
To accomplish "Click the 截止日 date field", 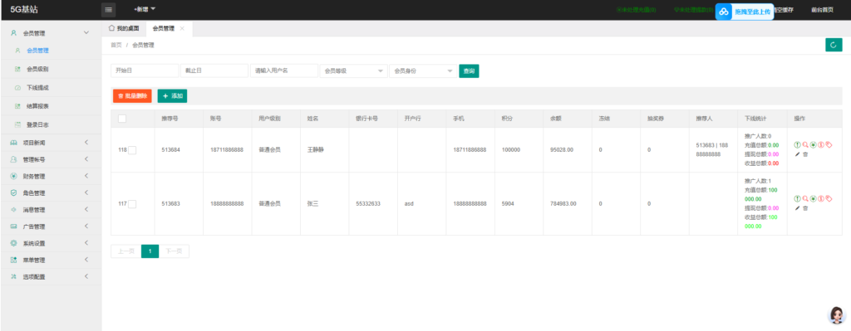I will click(214, 71).
